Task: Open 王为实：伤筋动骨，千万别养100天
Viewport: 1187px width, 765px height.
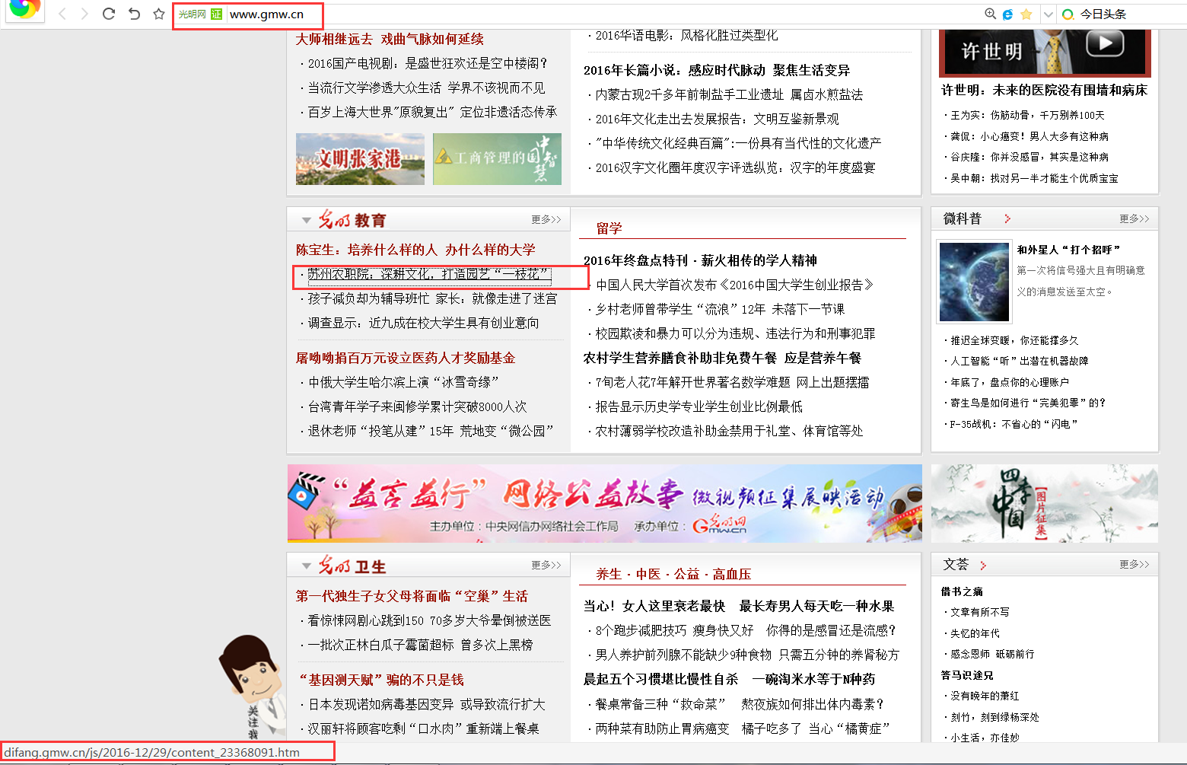Action: [1027, 115]
